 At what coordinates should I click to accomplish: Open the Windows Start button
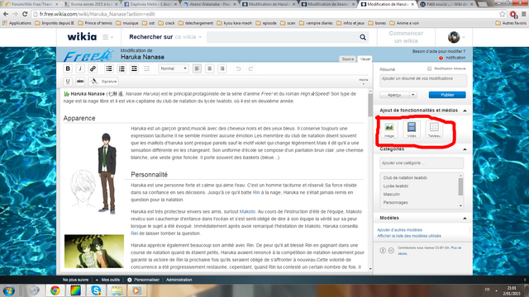coord(9,290)
